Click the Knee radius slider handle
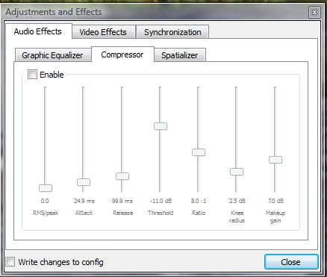The image size is (327, 277). (x=237, y=172)
